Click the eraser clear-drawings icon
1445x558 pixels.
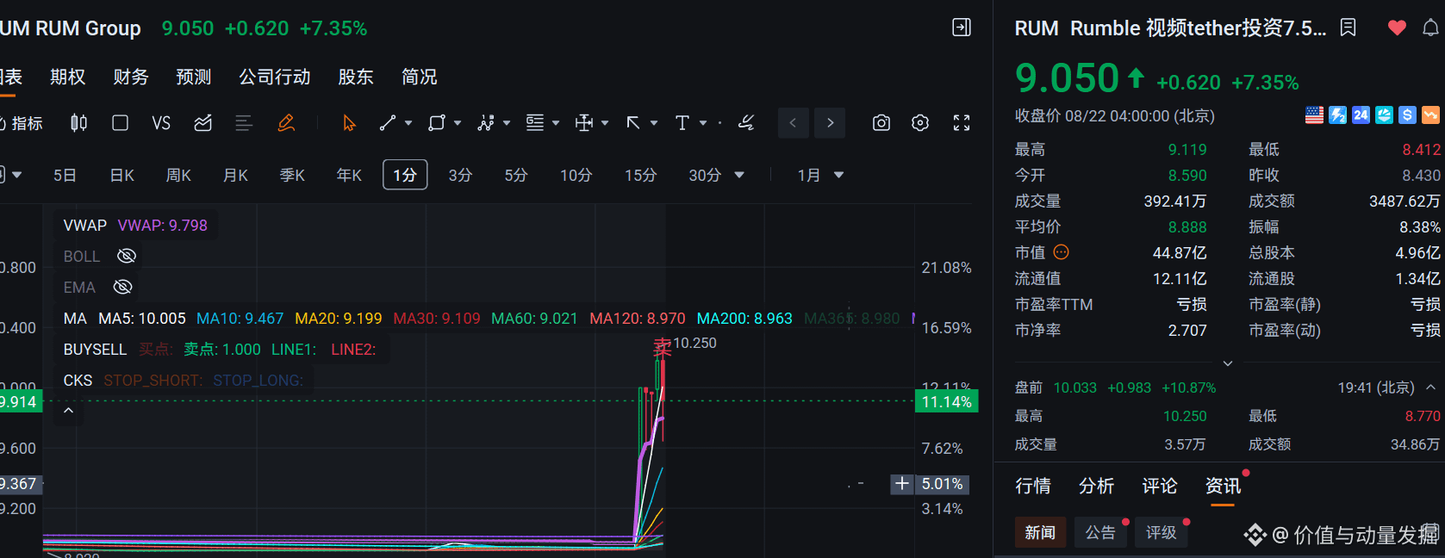tap(746, 123)
